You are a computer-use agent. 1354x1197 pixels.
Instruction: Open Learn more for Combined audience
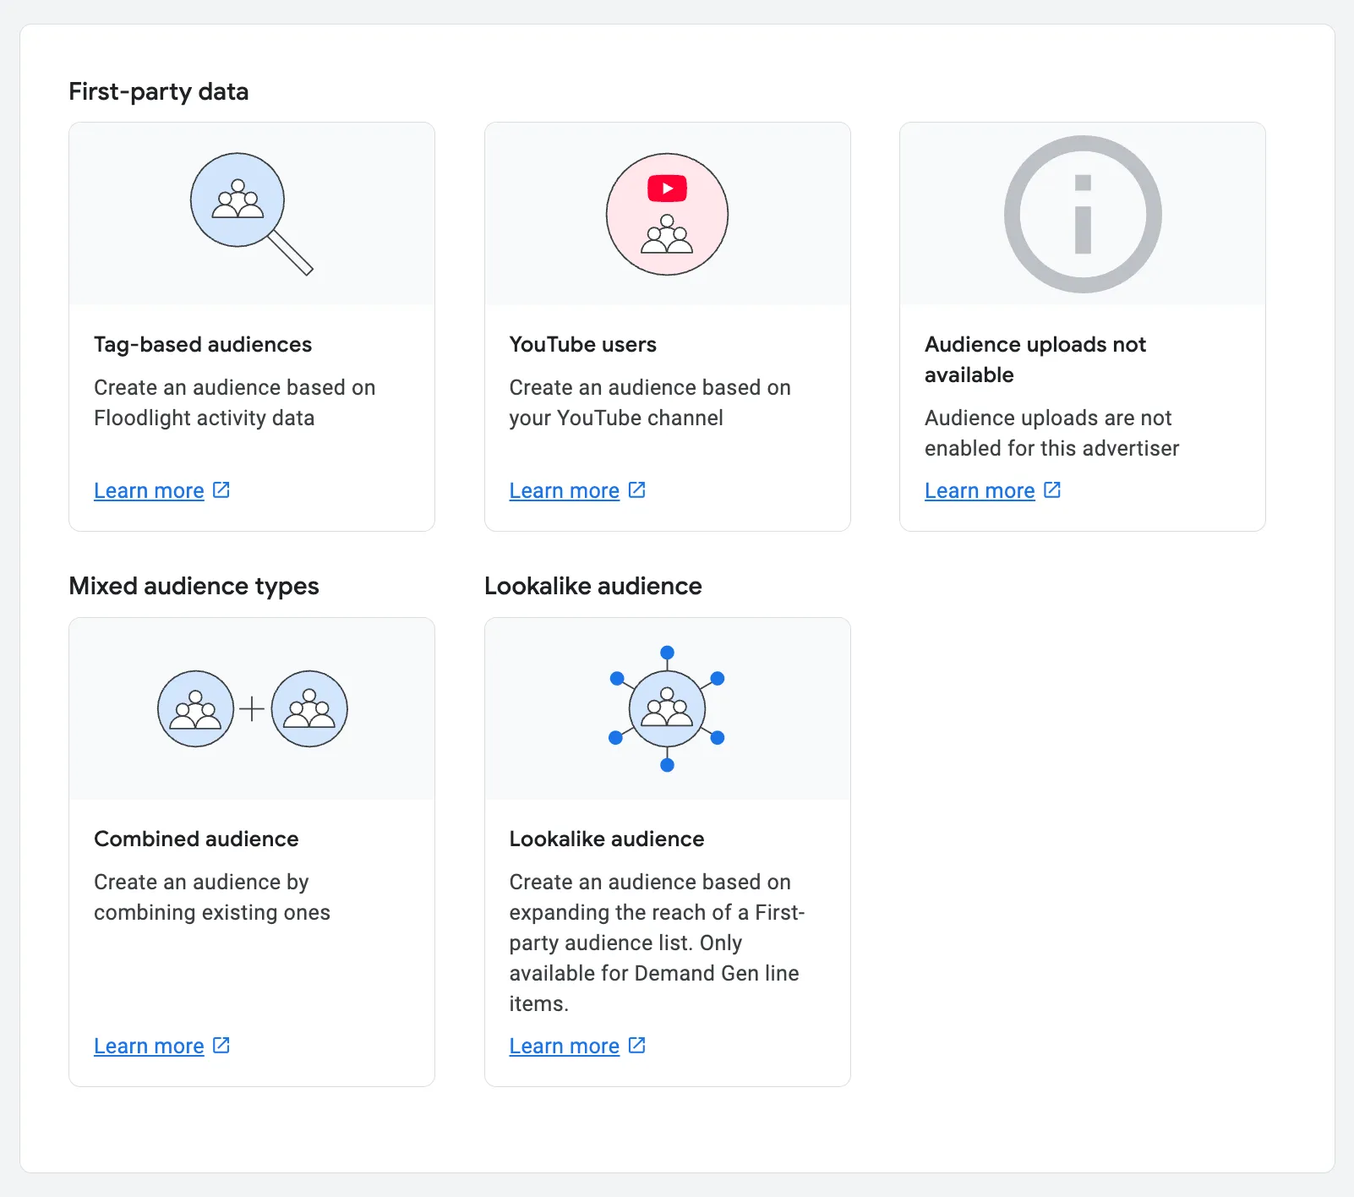(149, 1046)
